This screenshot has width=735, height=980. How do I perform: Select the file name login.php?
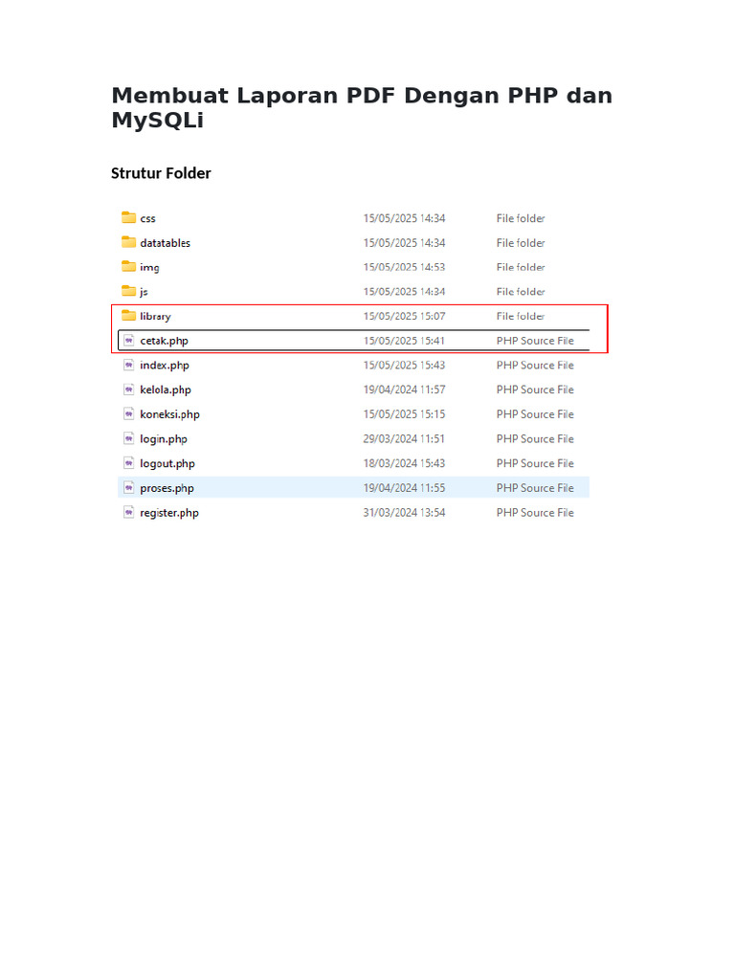tap(164, 438)
